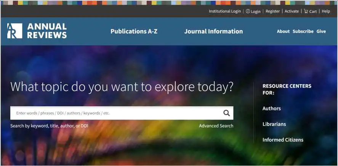This screenshot has width=338, height=166.
Task: Open the Help link
Action: tap(326, 11)
